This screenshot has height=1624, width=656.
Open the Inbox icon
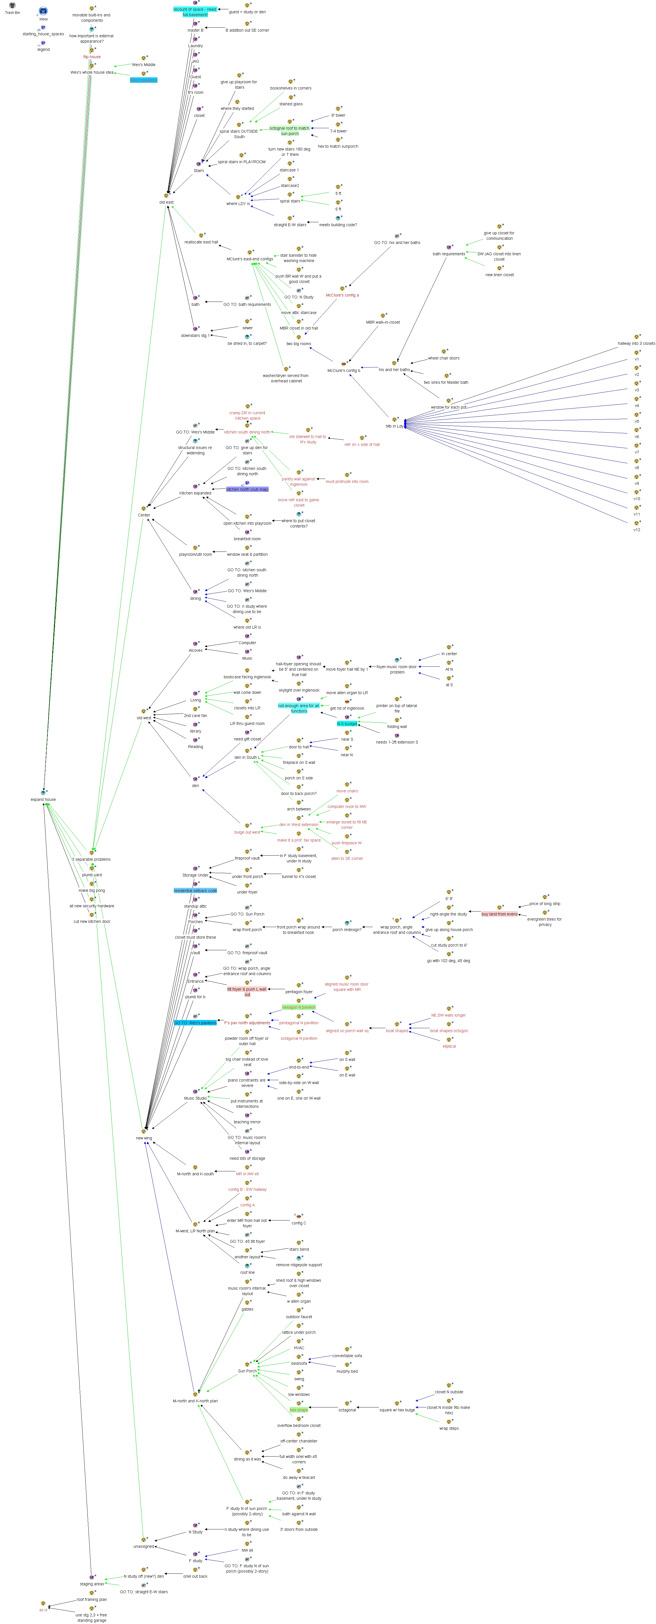coord(43,11)
